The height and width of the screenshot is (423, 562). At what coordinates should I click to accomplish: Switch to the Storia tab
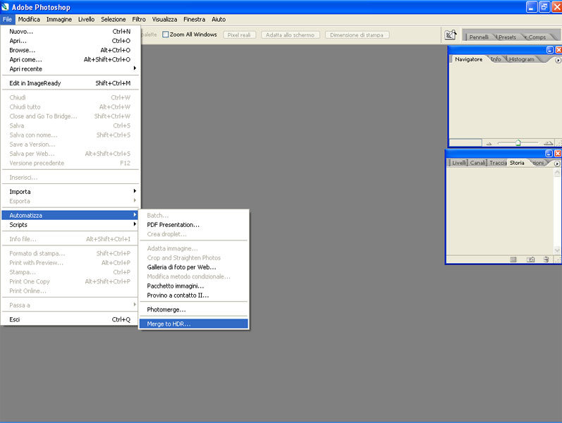pos(517,163)
